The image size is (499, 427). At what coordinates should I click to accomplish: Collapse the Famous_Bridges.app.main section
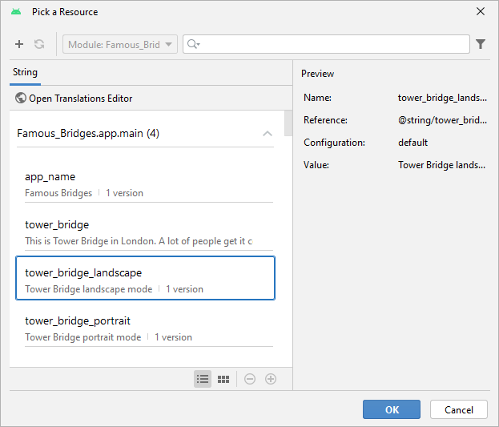tap(268, 134)
